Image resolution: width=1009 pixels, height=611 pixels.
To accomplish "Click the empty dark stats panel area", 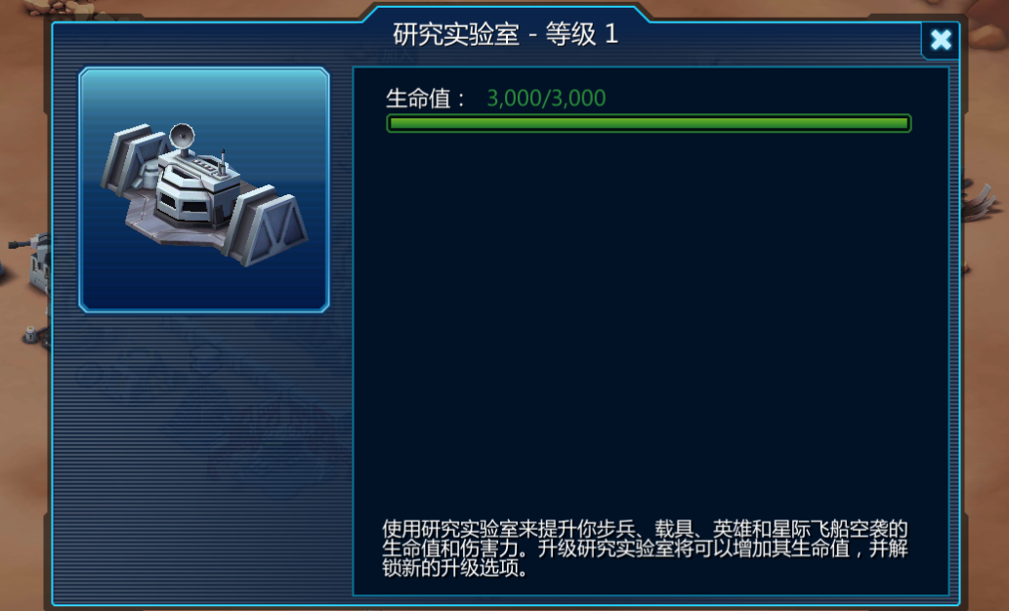I will [x=650, y=321].
